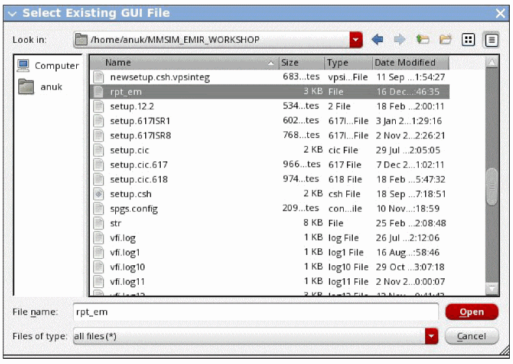Sort by Date Modified column header
The image size is (513, 364).
coord(410,63)
